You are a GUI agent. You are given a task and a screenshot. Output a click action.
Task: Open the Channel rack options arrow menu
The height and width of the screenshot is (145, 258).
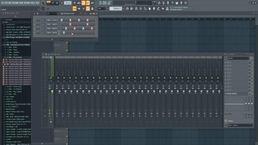(34, 14)
